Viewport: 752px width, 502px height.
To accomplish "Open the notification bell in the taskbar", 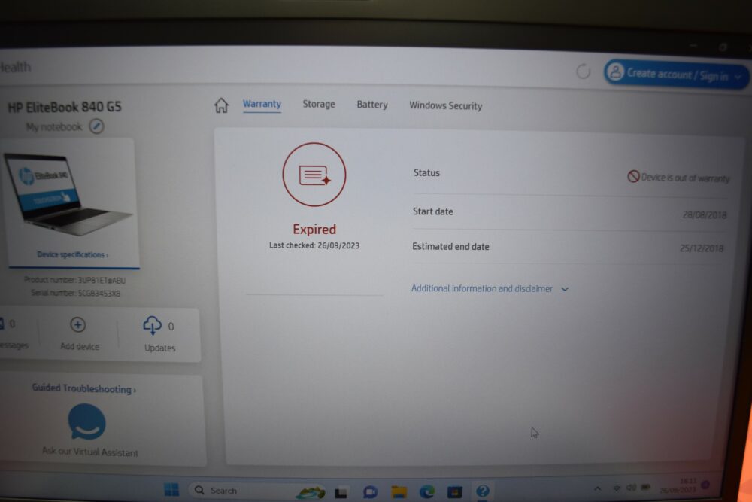I will (705, 485).
